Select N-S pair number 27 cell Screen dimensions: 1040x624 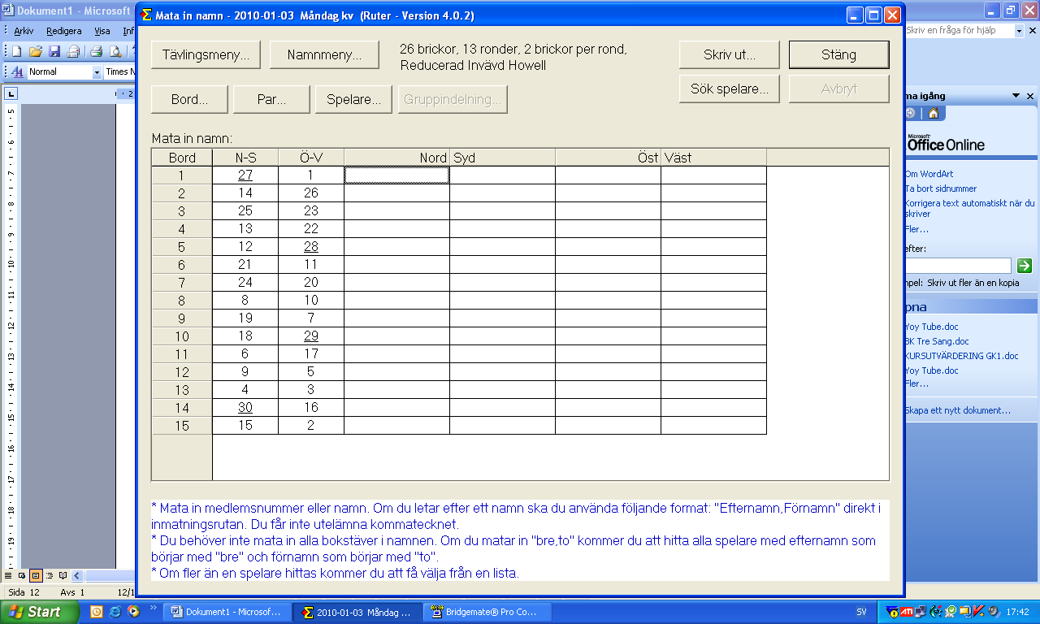245,175
